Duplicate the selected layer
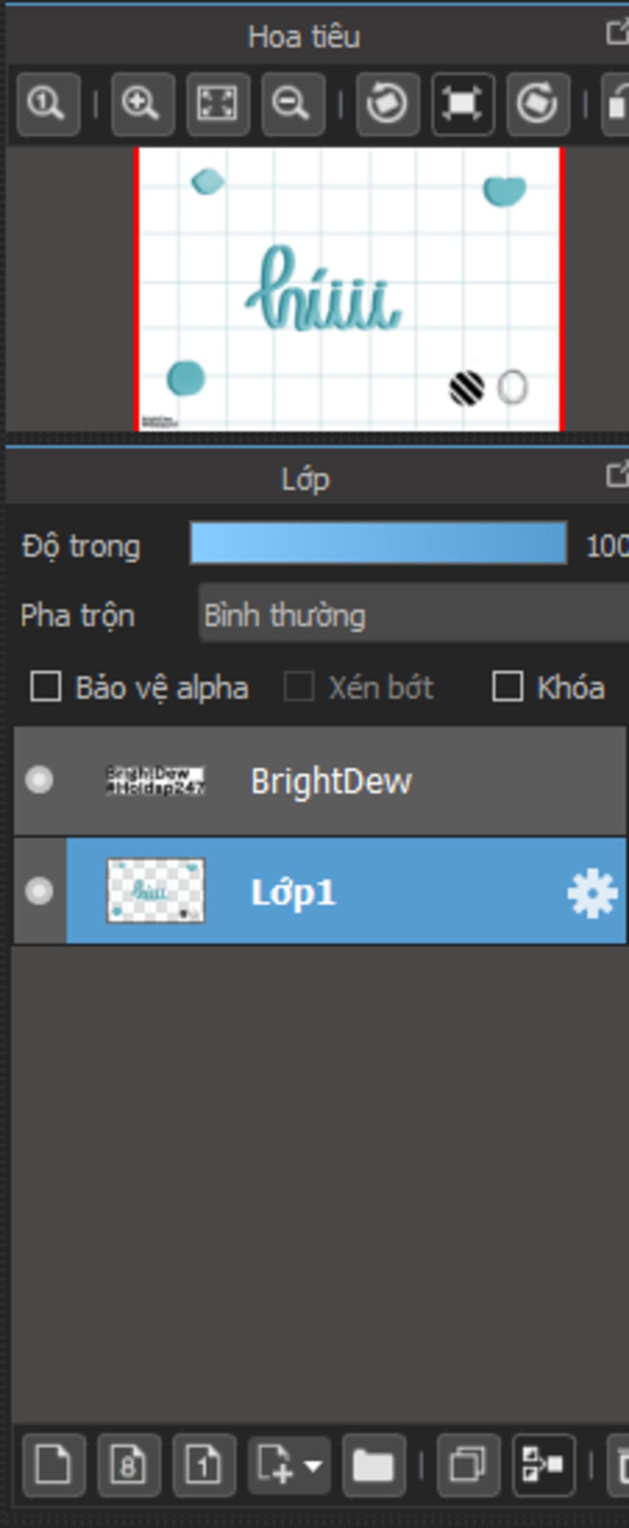The height and width of the screenshot is (1528, 629). (x=468, y=1465)
